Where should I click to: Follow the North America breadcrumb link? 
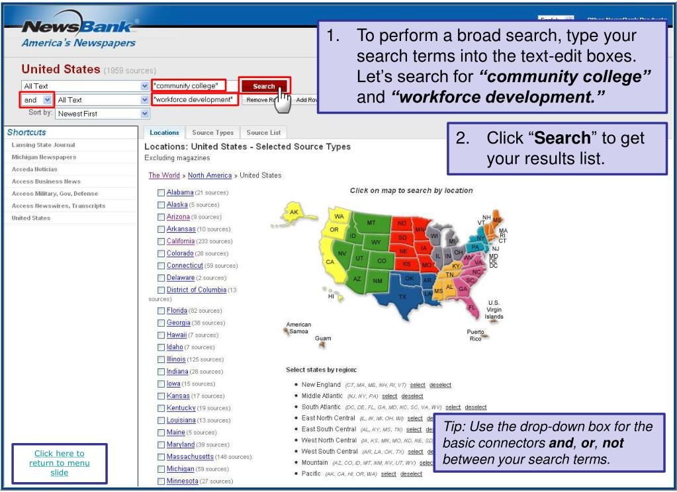210,175
